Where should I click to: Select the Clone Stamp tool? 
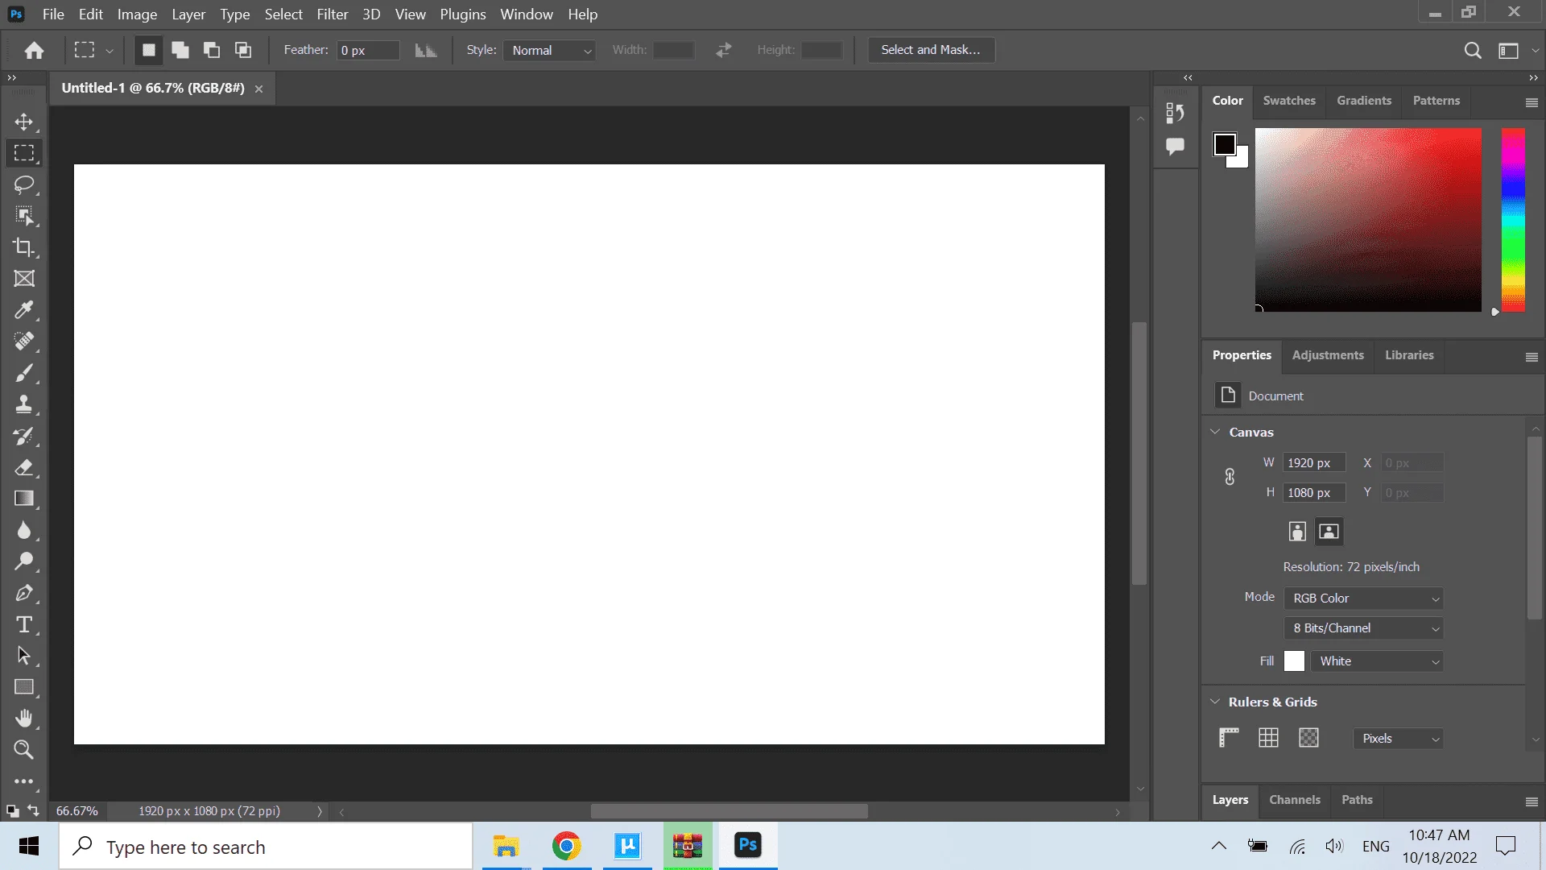24,404
